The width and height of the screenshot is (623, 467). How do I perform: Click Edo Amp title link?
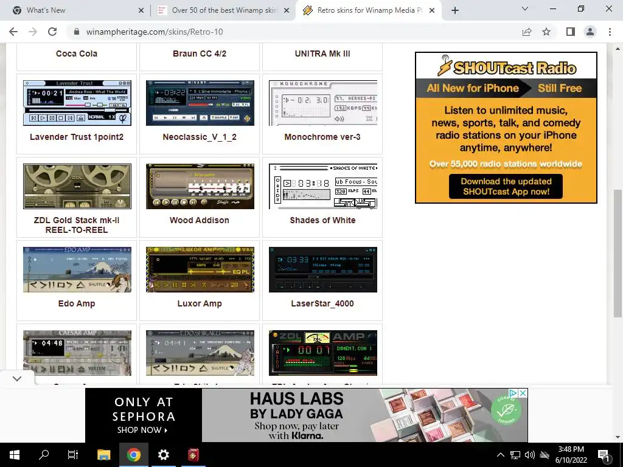77,304
